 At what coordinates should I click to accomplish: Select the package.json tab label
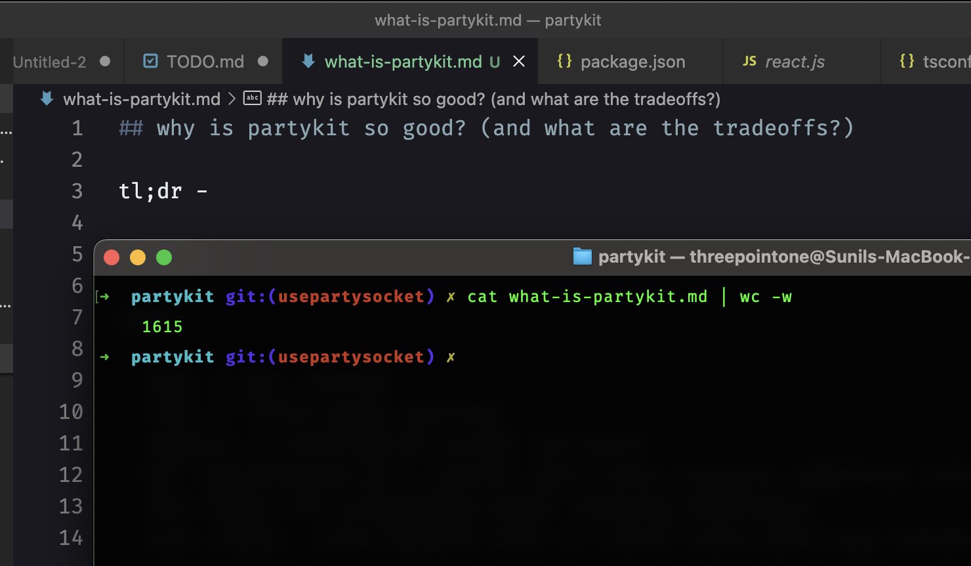coord(632,61)
